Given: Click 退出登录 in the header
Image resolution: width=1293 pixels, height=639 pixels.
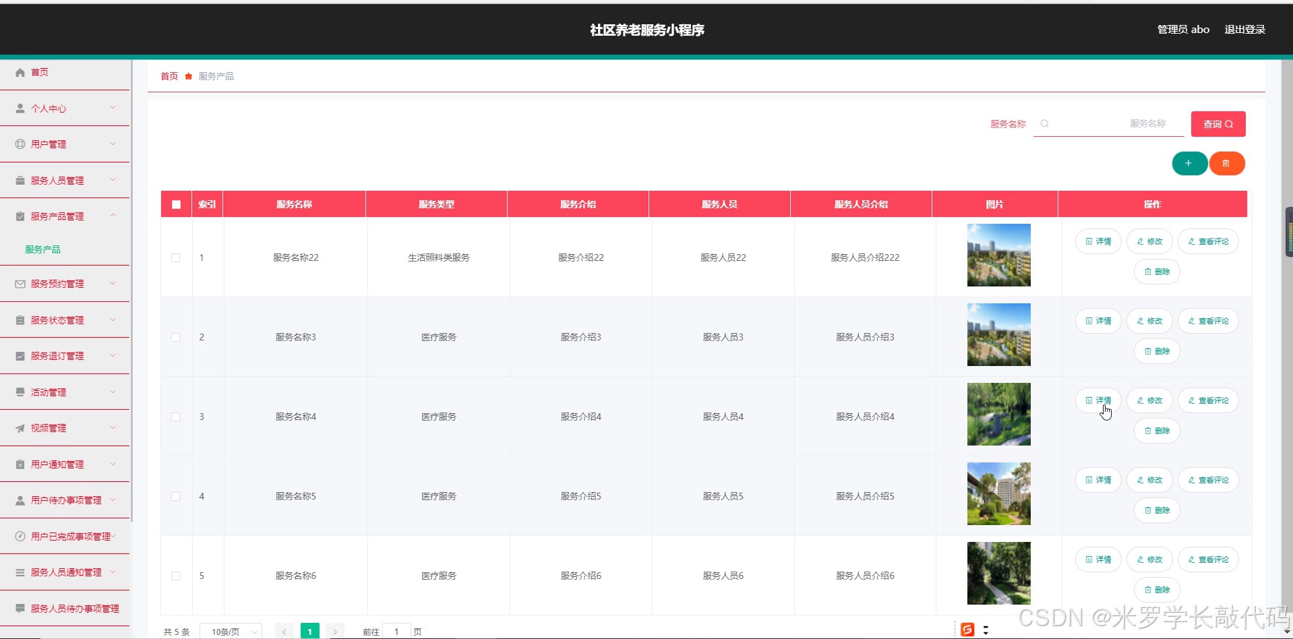Looking at the screenshot, I should point(1244,30).
